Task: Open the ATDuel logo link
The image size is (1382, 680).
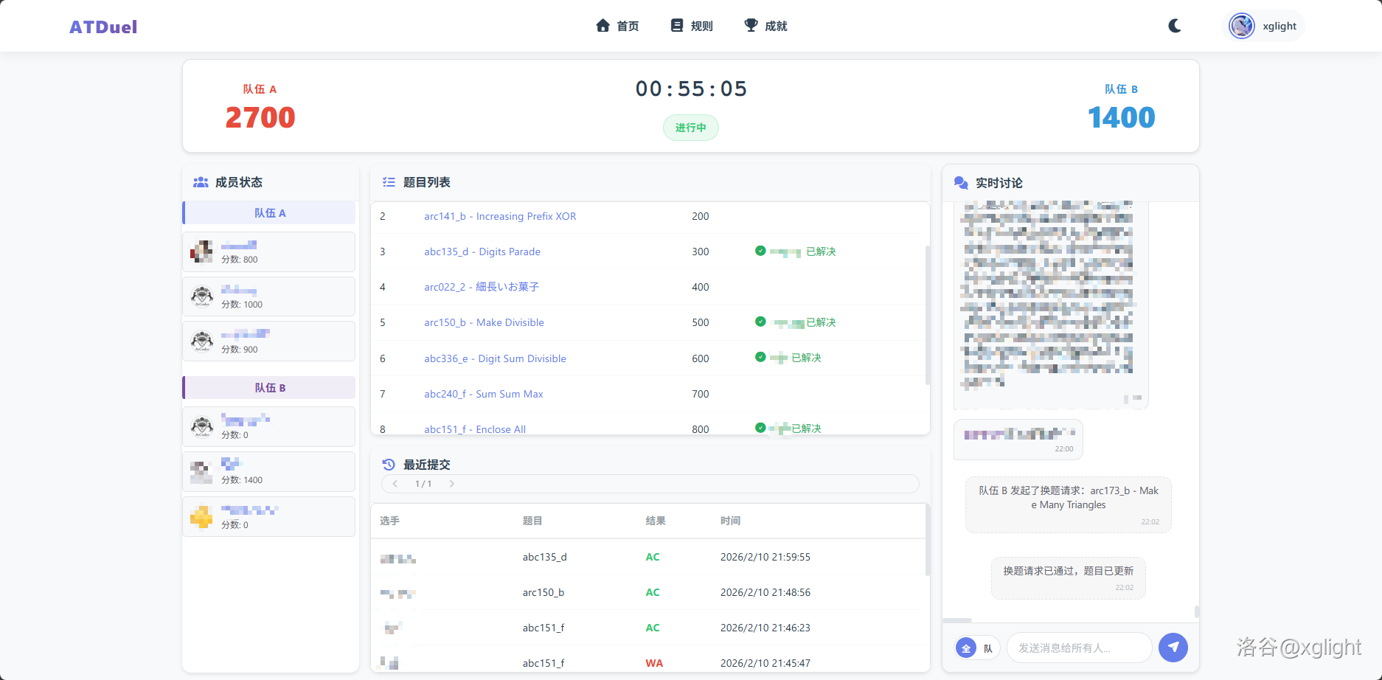Action: click(103, 27)
